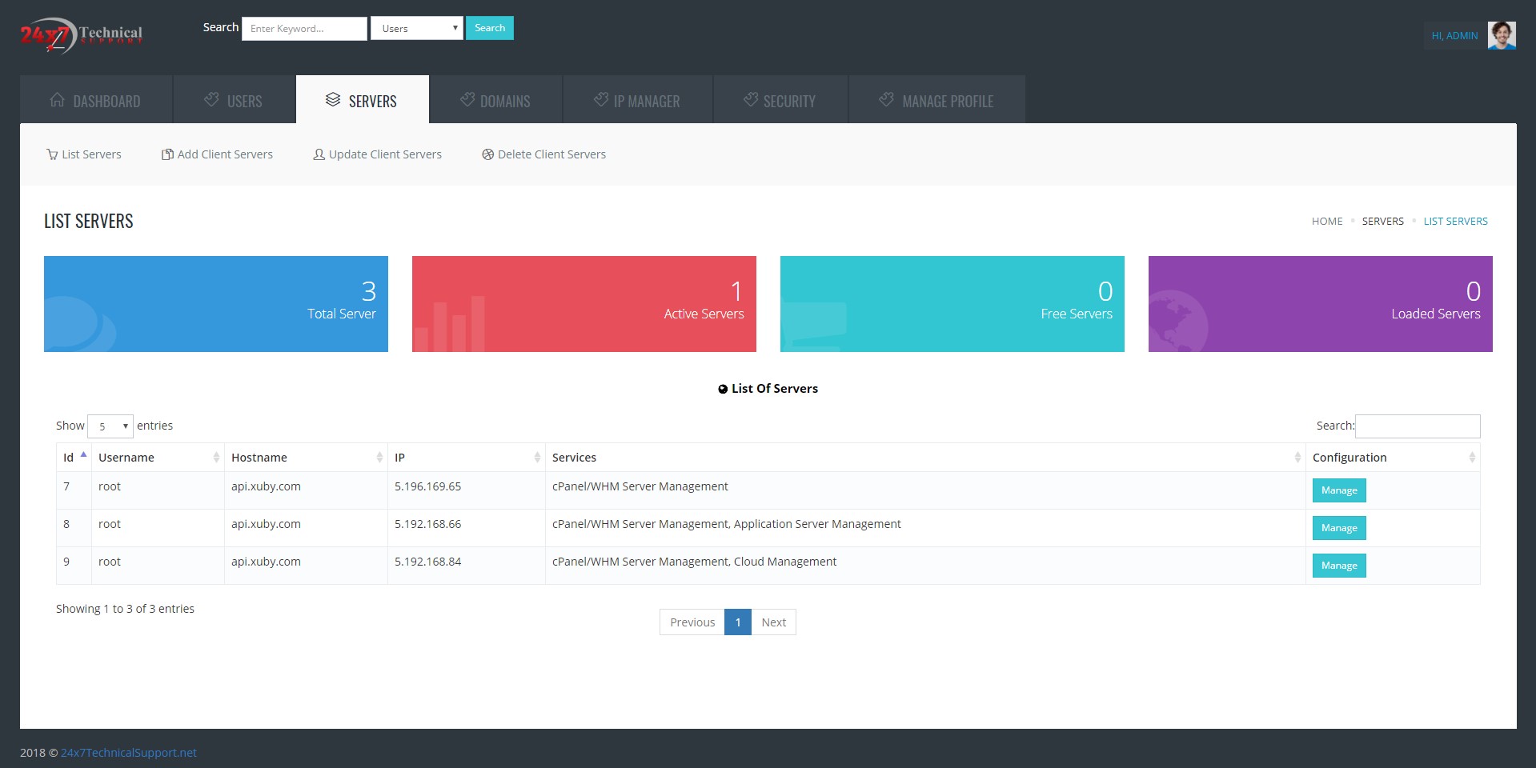Open the IP Manager tab
The width and height of the screenshot is (1536, 768).
tap(637, 100)
